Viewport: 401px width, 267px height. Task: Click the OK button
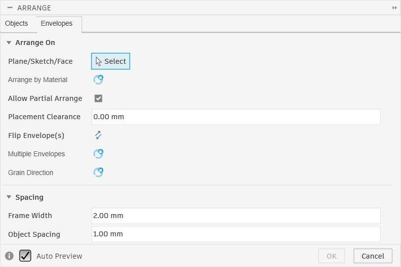(331, 256)
